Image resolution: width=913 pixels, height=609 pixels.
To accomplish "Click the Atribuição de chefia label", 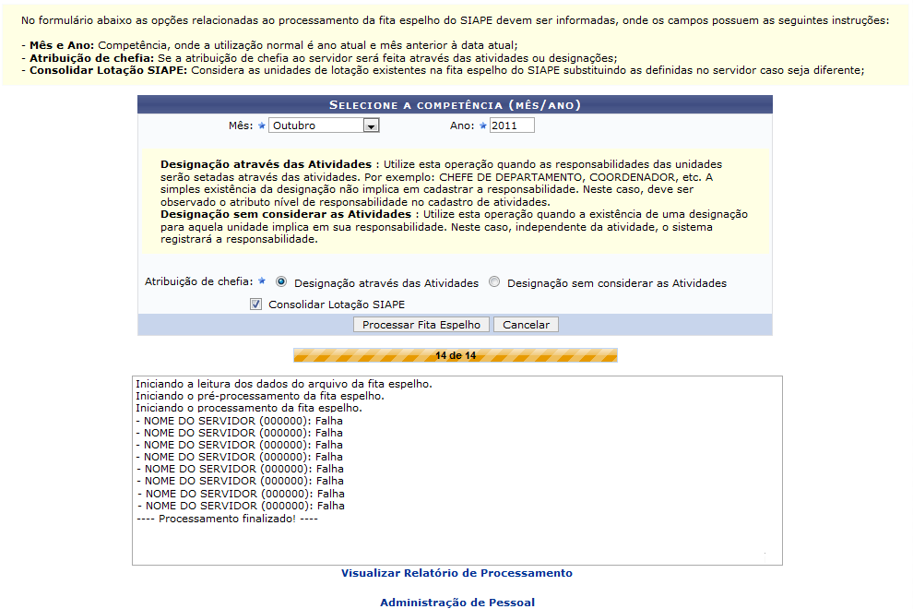I will (x=198, y=281).
